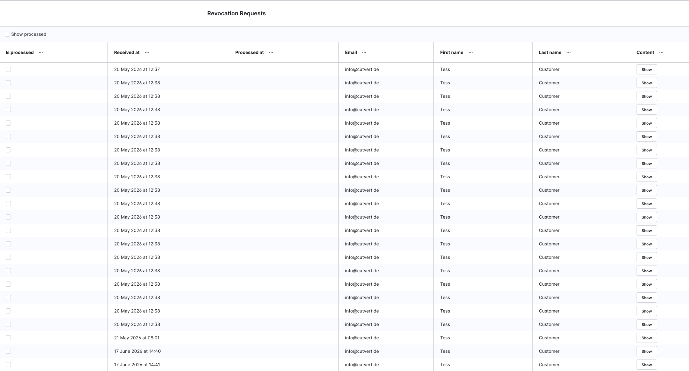This screenshot has width=689, height=371.
Task: Click the Last name column header label
Action: coord(550,52)
